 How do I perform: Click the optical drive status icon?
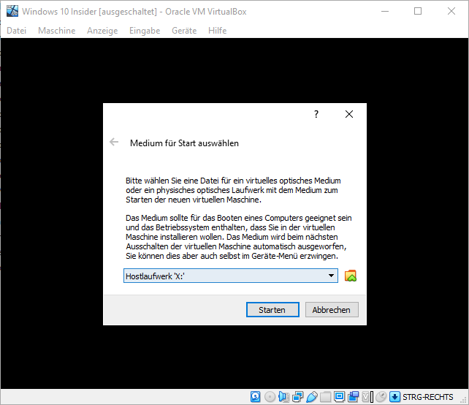(x=270, y=397)
